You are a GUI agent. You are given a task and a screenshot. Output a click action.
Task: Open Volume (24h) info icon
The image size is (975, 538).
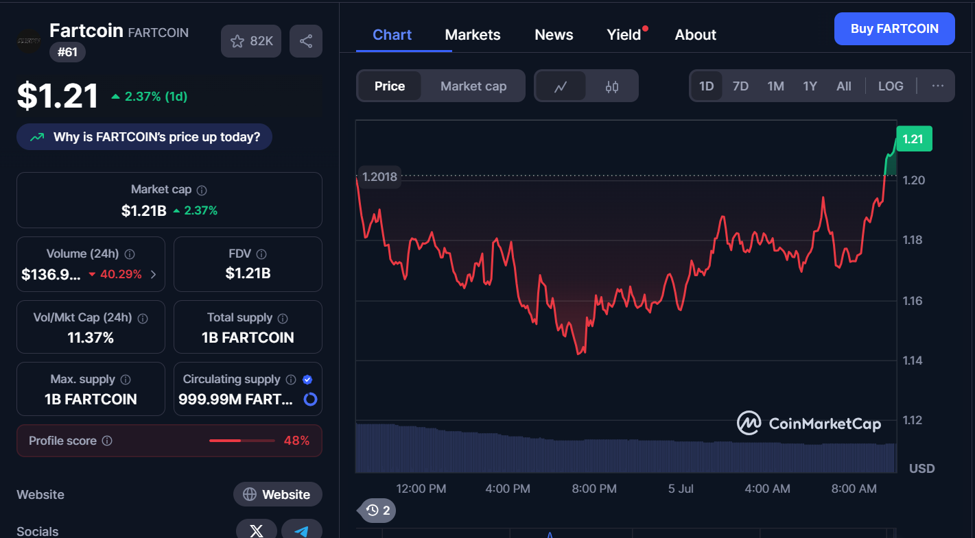[130, 254]
